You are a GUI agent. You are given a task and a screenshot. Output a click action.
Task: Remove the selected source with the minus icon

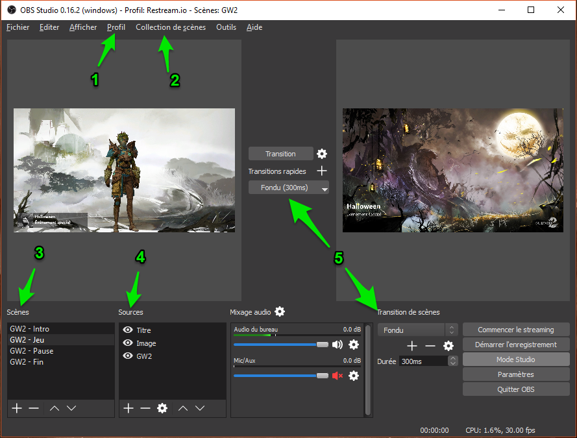[x=145, y=408]
